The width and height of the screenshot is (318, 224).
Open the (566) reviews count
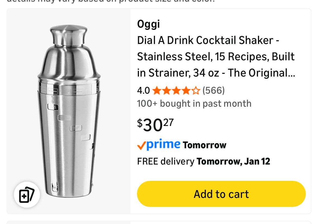click(x=214, y=90)
